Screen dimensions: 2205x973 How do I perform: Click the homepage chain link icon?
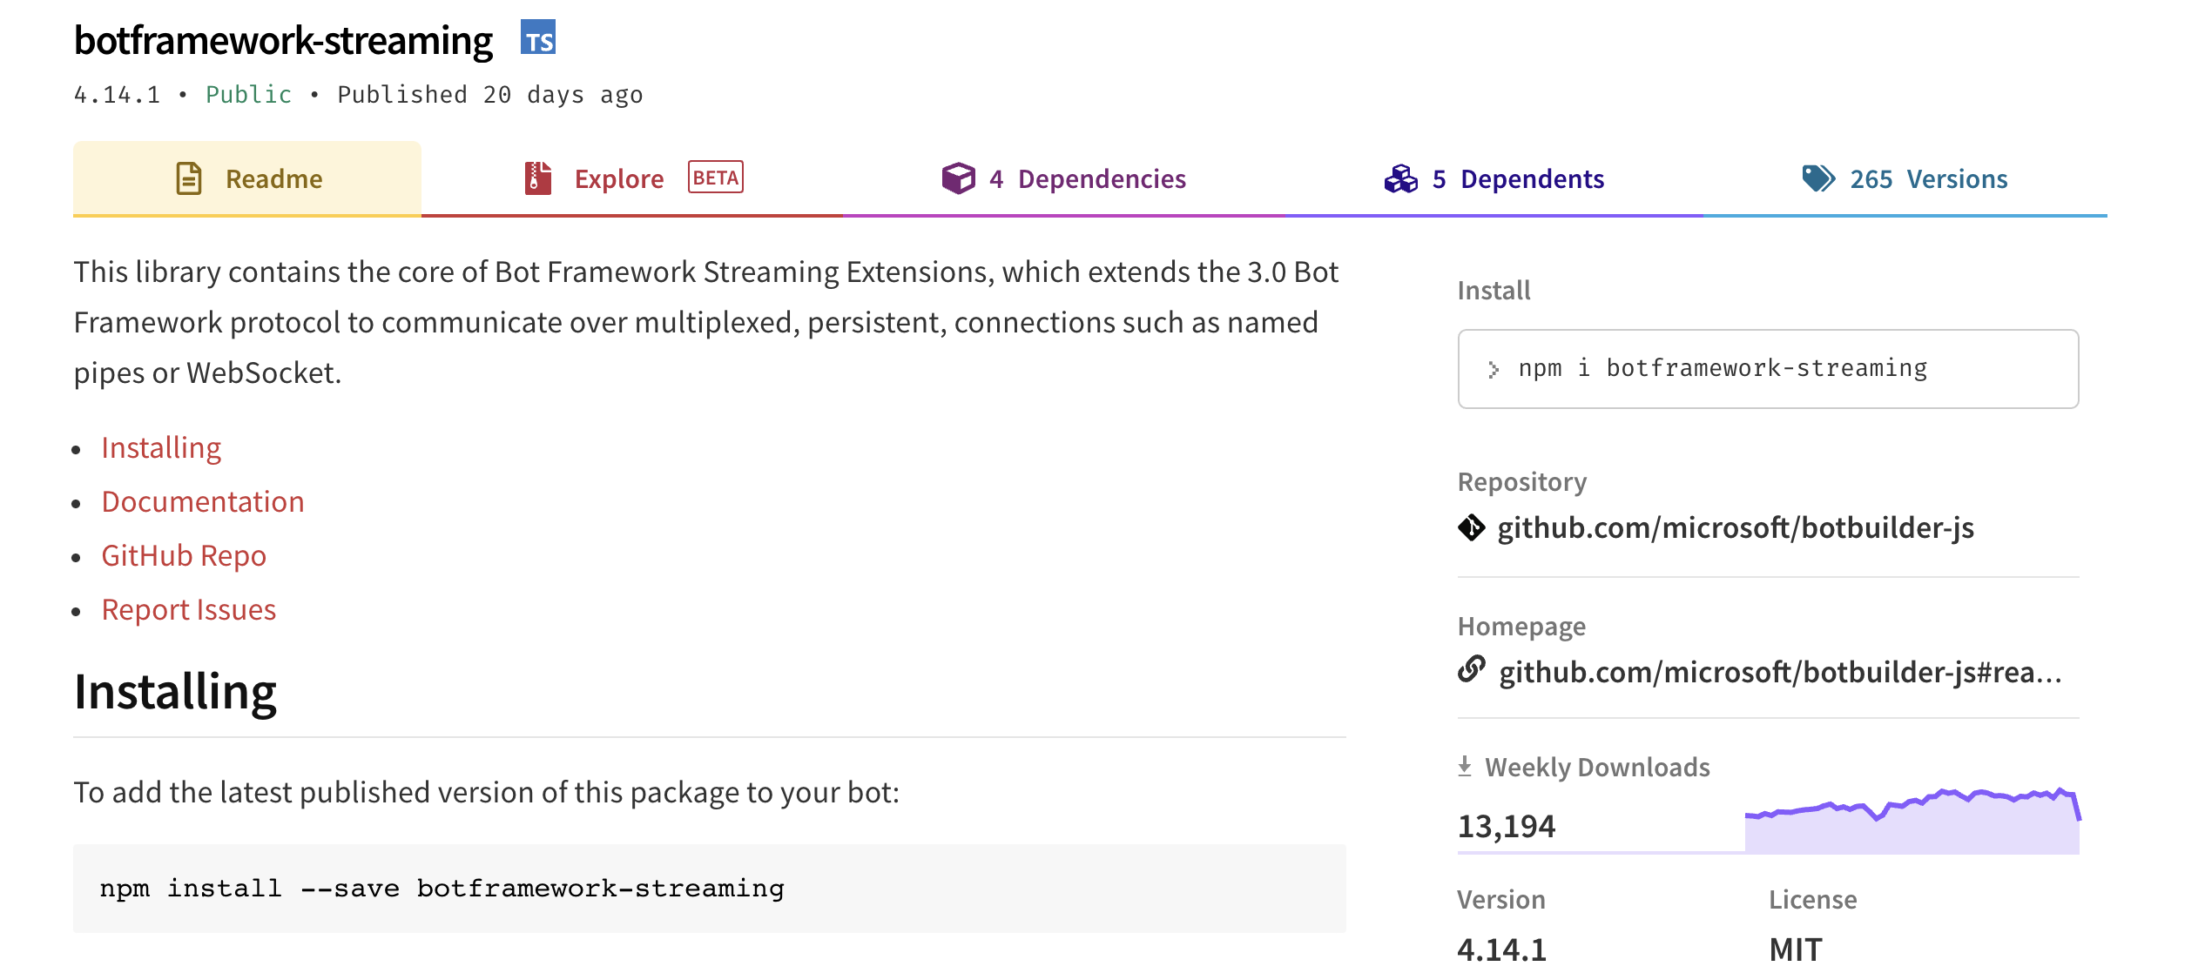(x=1472, y=669)
